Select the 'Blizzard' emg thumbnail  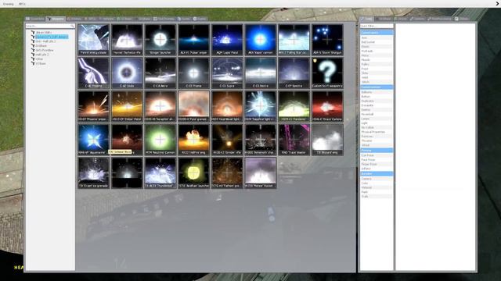click(x=327, y=140)
